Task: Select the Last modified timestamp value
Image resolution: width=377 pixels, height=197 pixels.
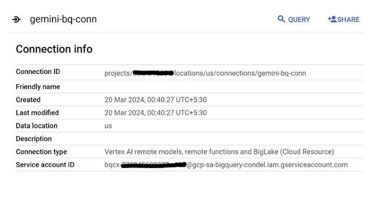Action: pos(156,113)
